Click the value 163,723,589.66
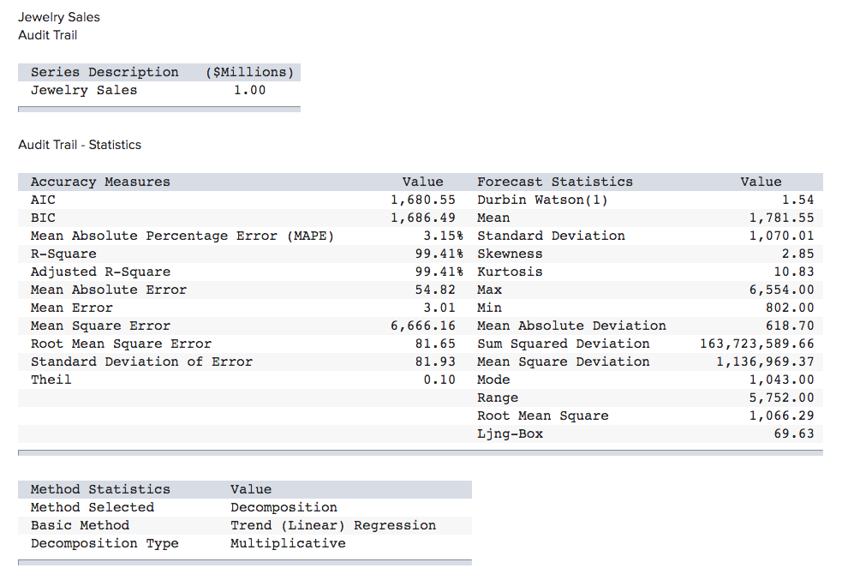Image resolution: width=854 pixels, height=586 pixels. point(757,343)
